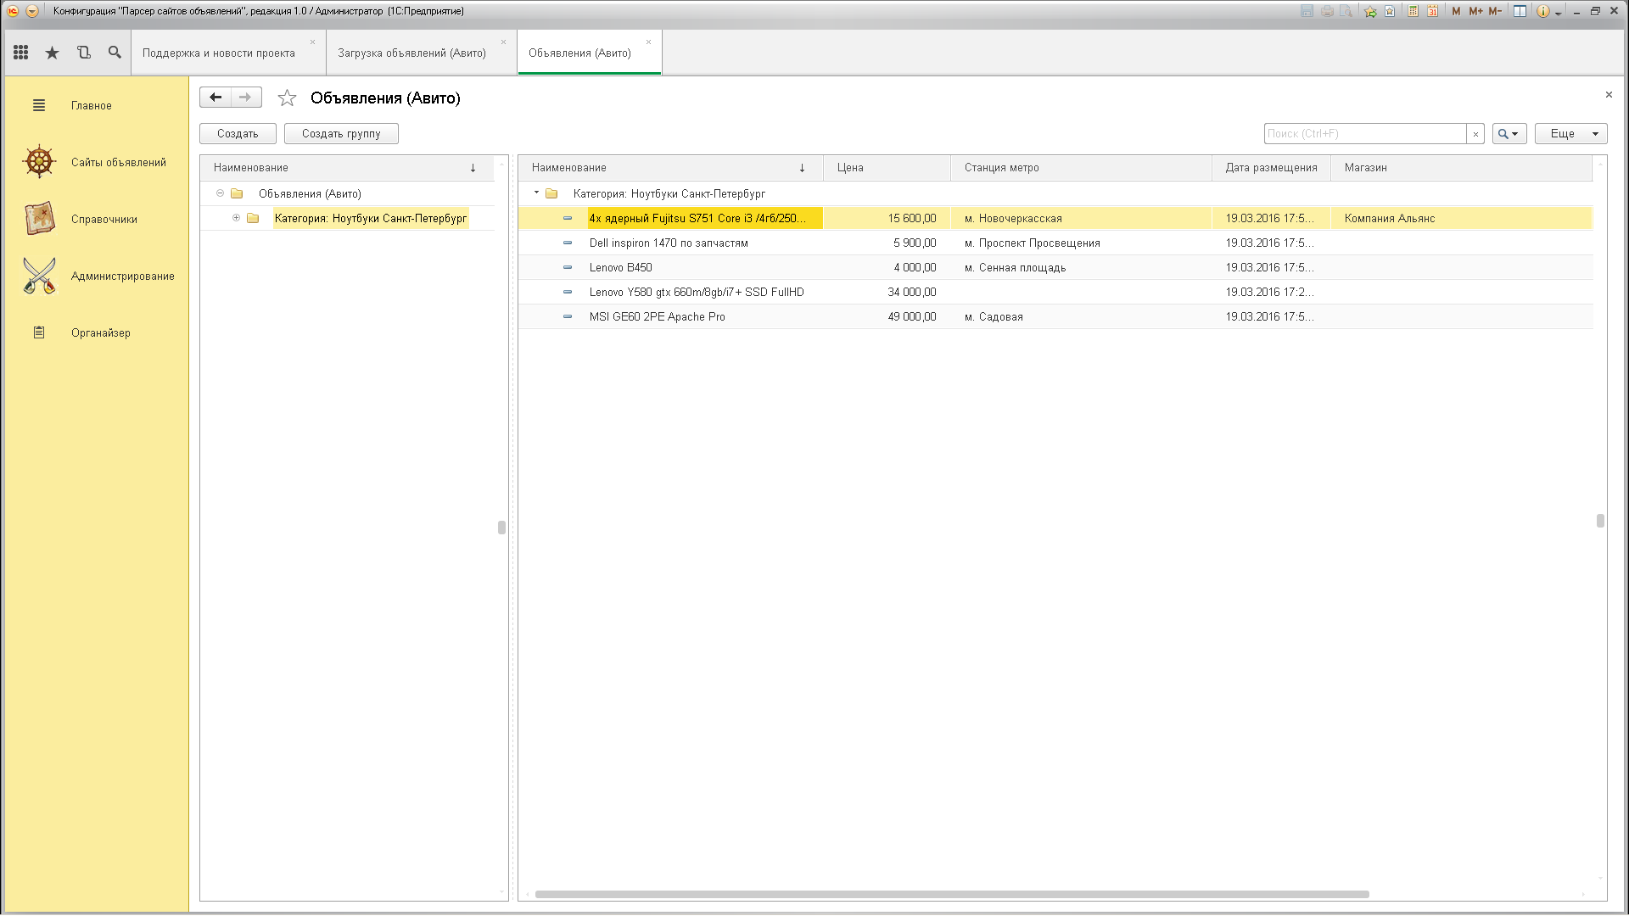Close the Объявления (Авито) tab
1629x916 pixels.
[648, 42]
